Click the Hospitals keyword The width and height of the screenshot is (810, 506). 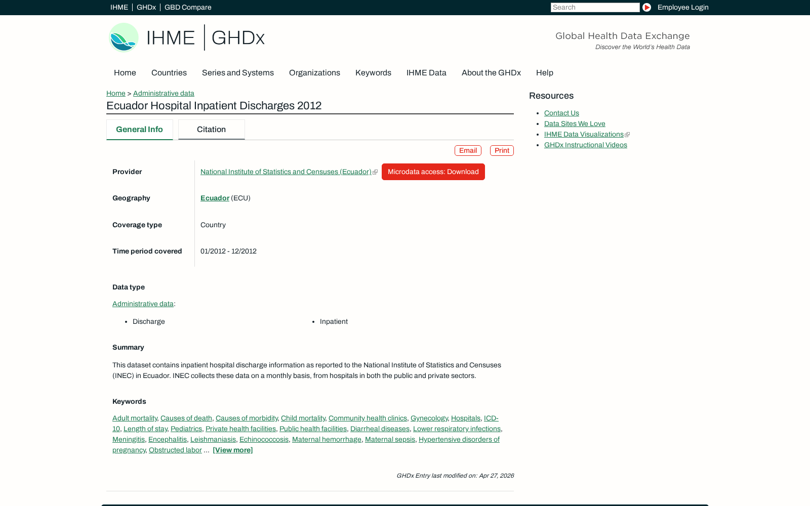coord(466,418)
